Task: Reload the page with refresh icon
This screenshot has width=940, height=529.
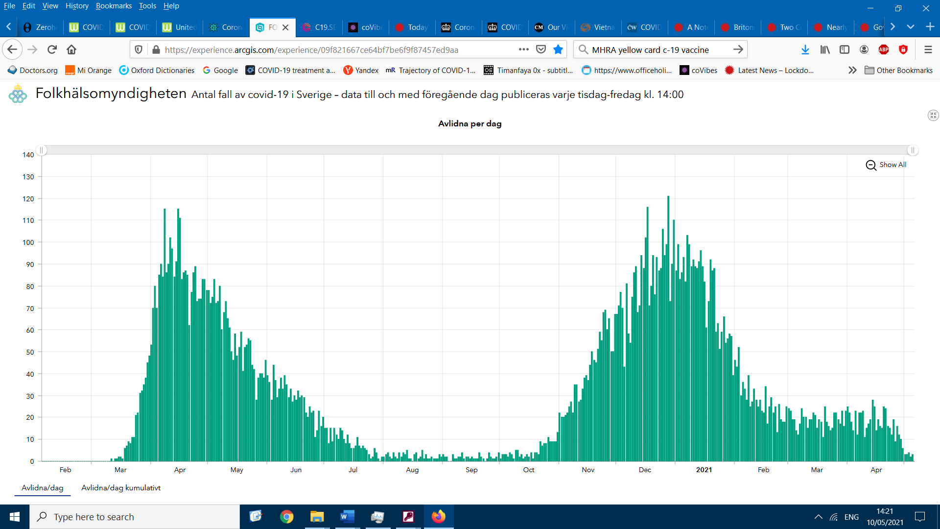Action: point(52,49)
